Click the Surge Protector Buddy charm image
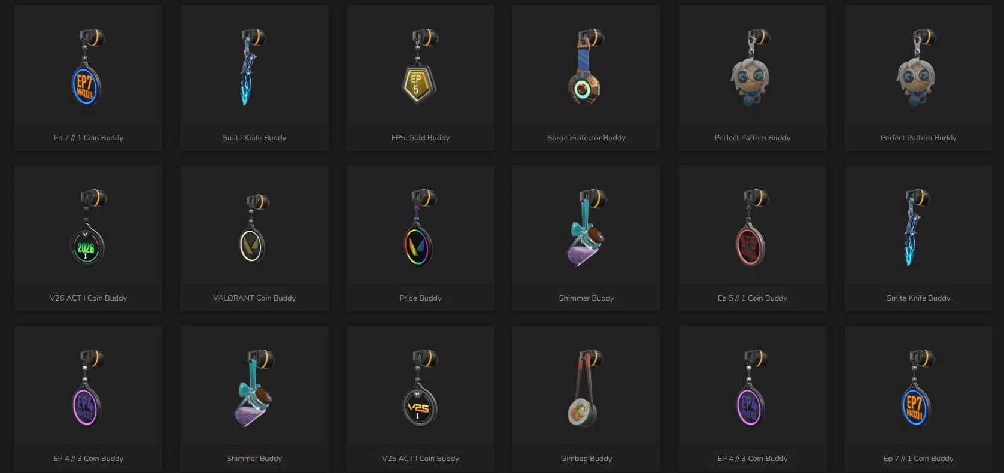Image resolution: width=1004 pixels, height=473 pixels. click(586, 66)
